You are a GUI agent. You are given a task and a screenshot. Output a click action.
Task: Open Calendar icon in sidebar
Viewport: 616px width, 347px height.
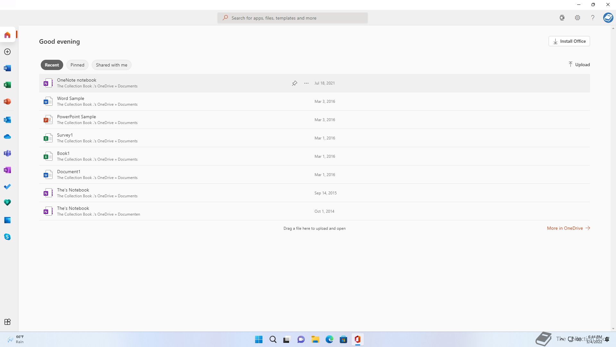click(7, 220)
